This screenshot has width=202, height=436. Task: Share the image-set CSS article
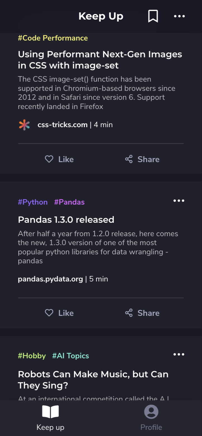pyautogui.click(x=142, y=159)
